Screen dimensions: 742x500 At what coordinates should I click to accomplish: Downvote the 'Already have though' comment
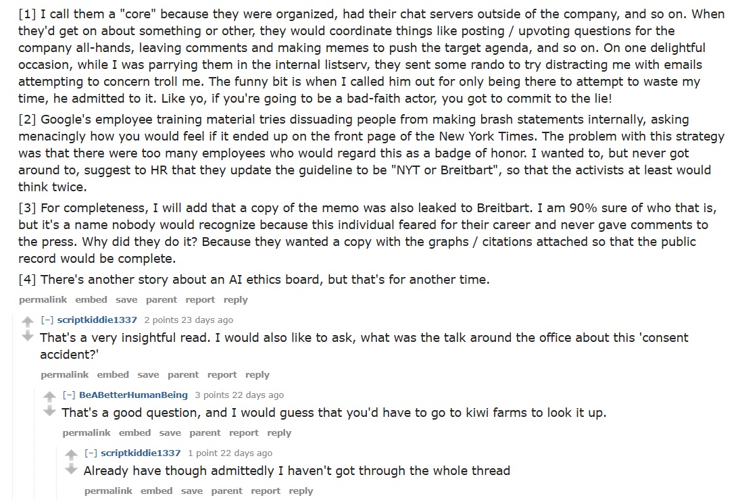(x=71, y=469)
